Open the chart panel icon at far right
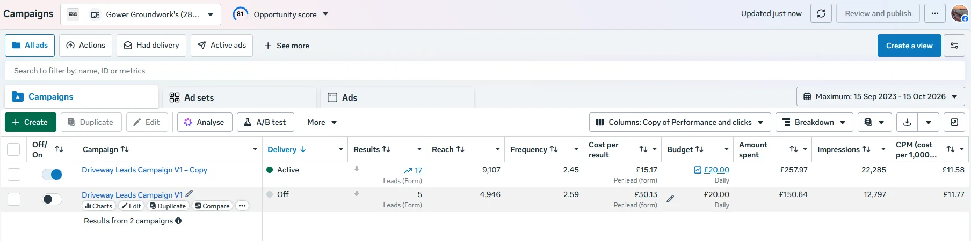Image resolution: width=971 pixels, height=241 pixels. click(954, 122)
